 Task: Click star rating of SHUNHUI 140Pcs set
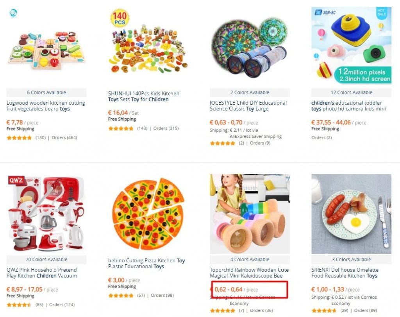(x=121, y=128)
